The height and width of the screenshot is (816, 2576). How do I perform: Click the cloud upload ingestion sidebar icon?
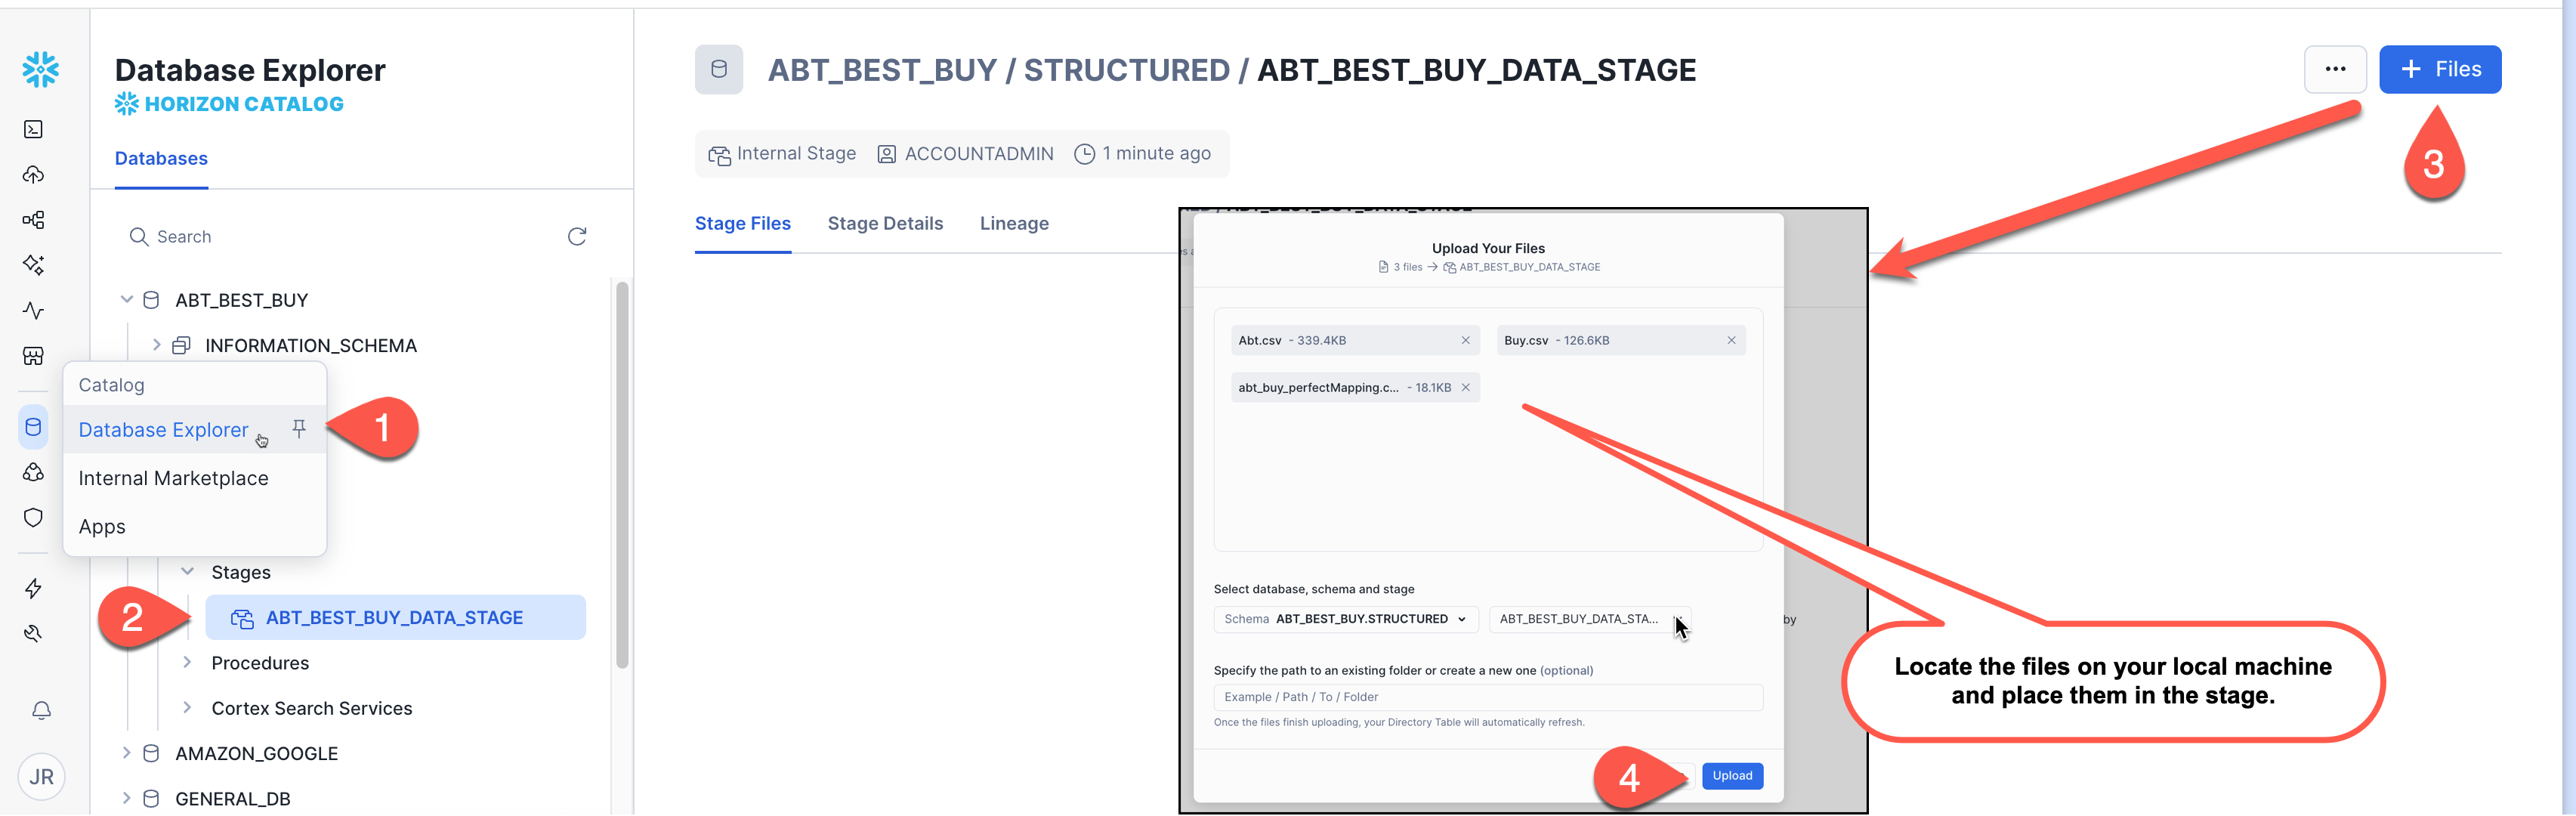click(x=33, y=175)
